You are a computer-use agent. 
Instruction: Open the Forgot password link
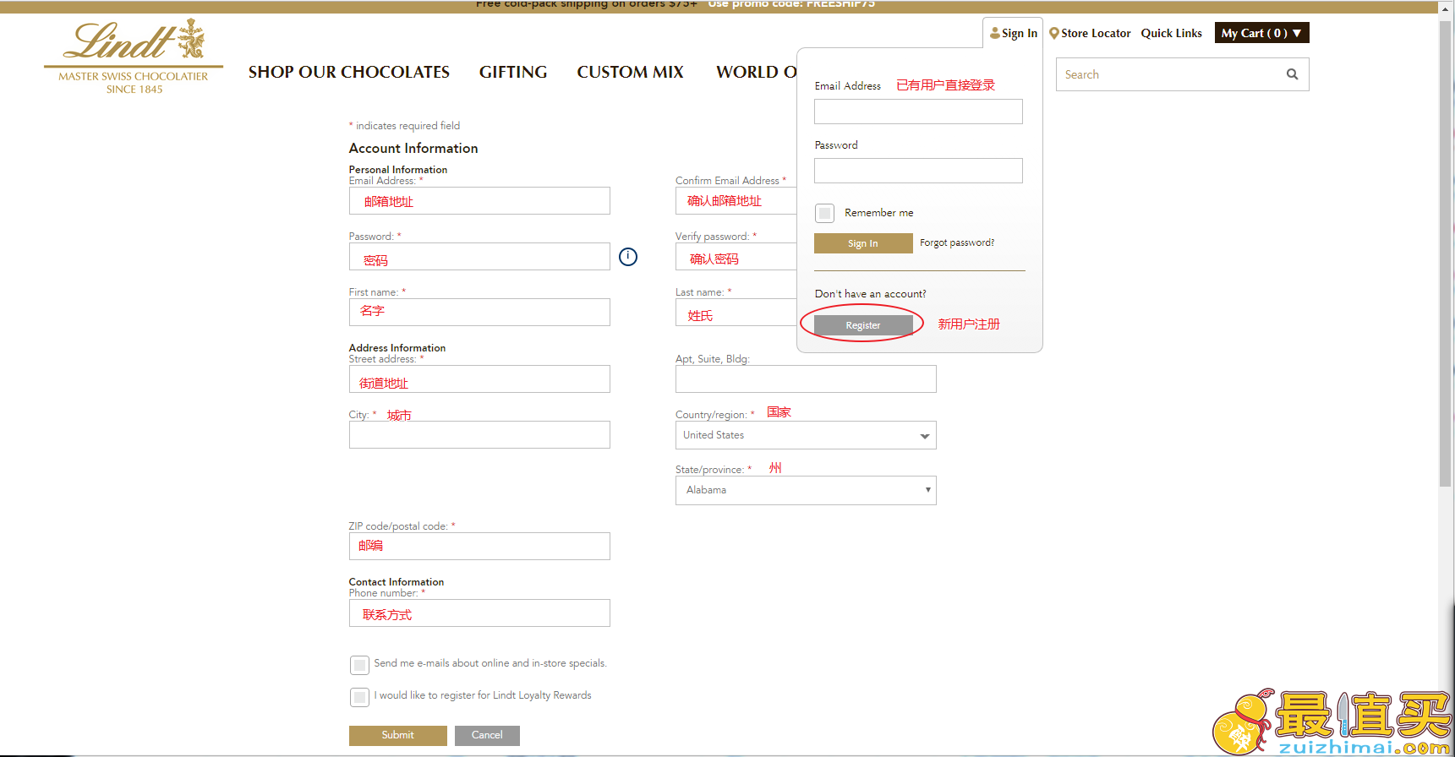(x=957, y=242)
